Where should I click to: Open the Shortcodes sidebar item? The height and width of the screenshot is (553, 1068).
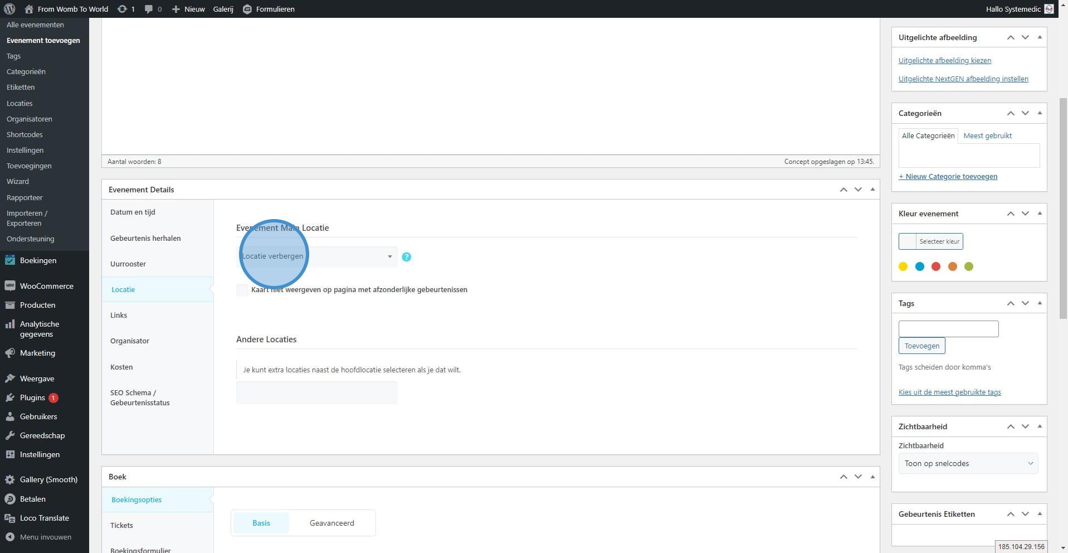coord(25,134)
